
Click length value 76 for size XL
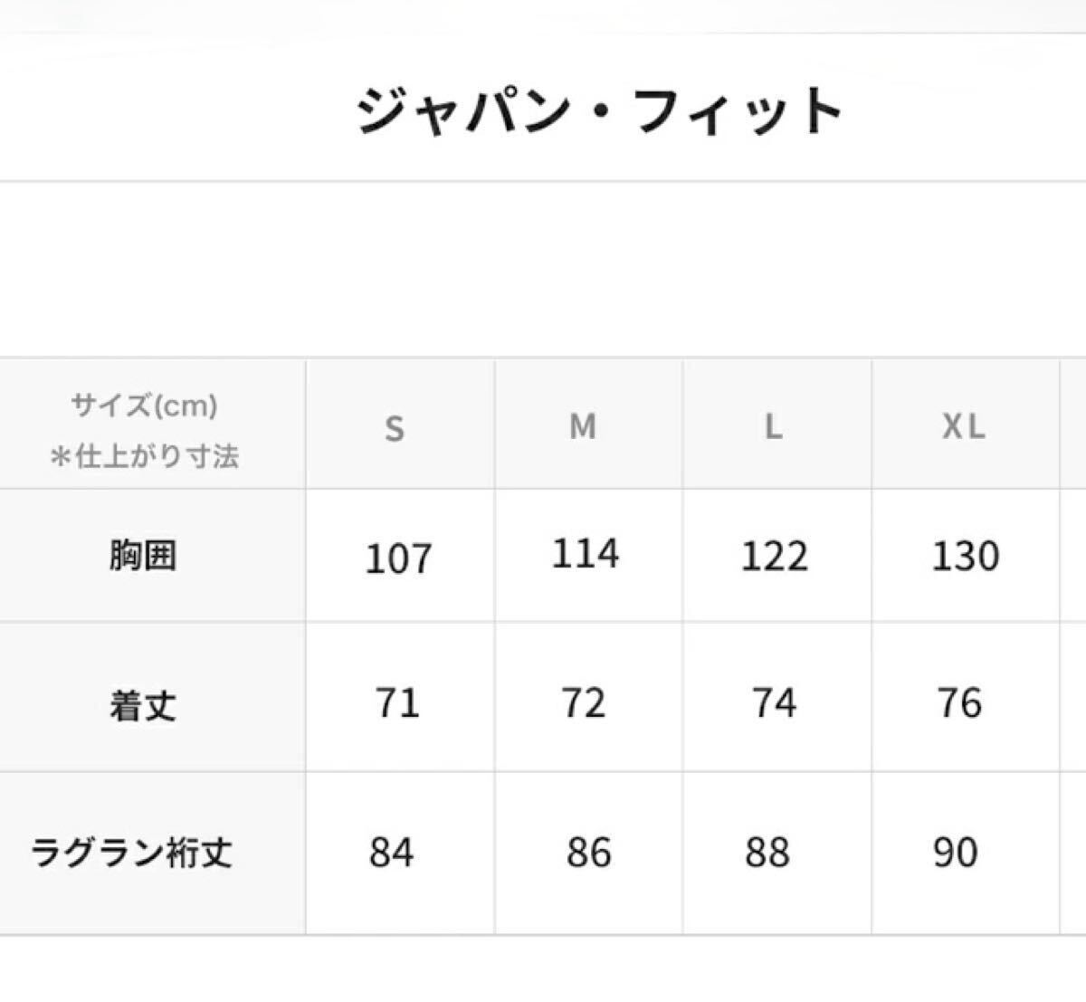tap(959, 703)
